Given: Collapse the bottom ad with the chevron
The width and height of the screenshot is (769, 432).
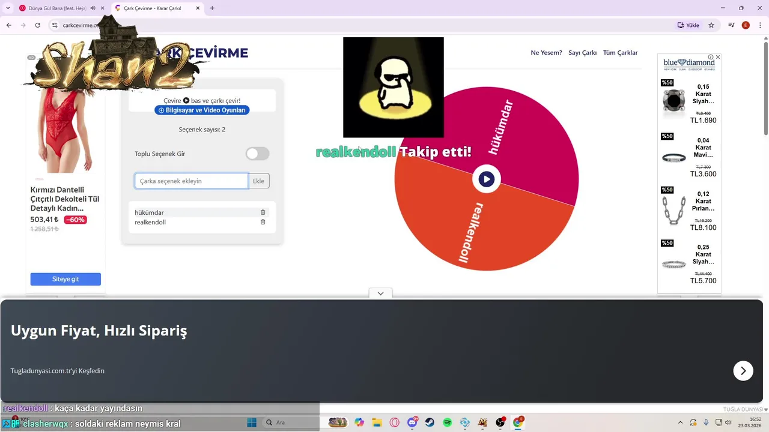Looking at the screenshot, I should (380, 293).
